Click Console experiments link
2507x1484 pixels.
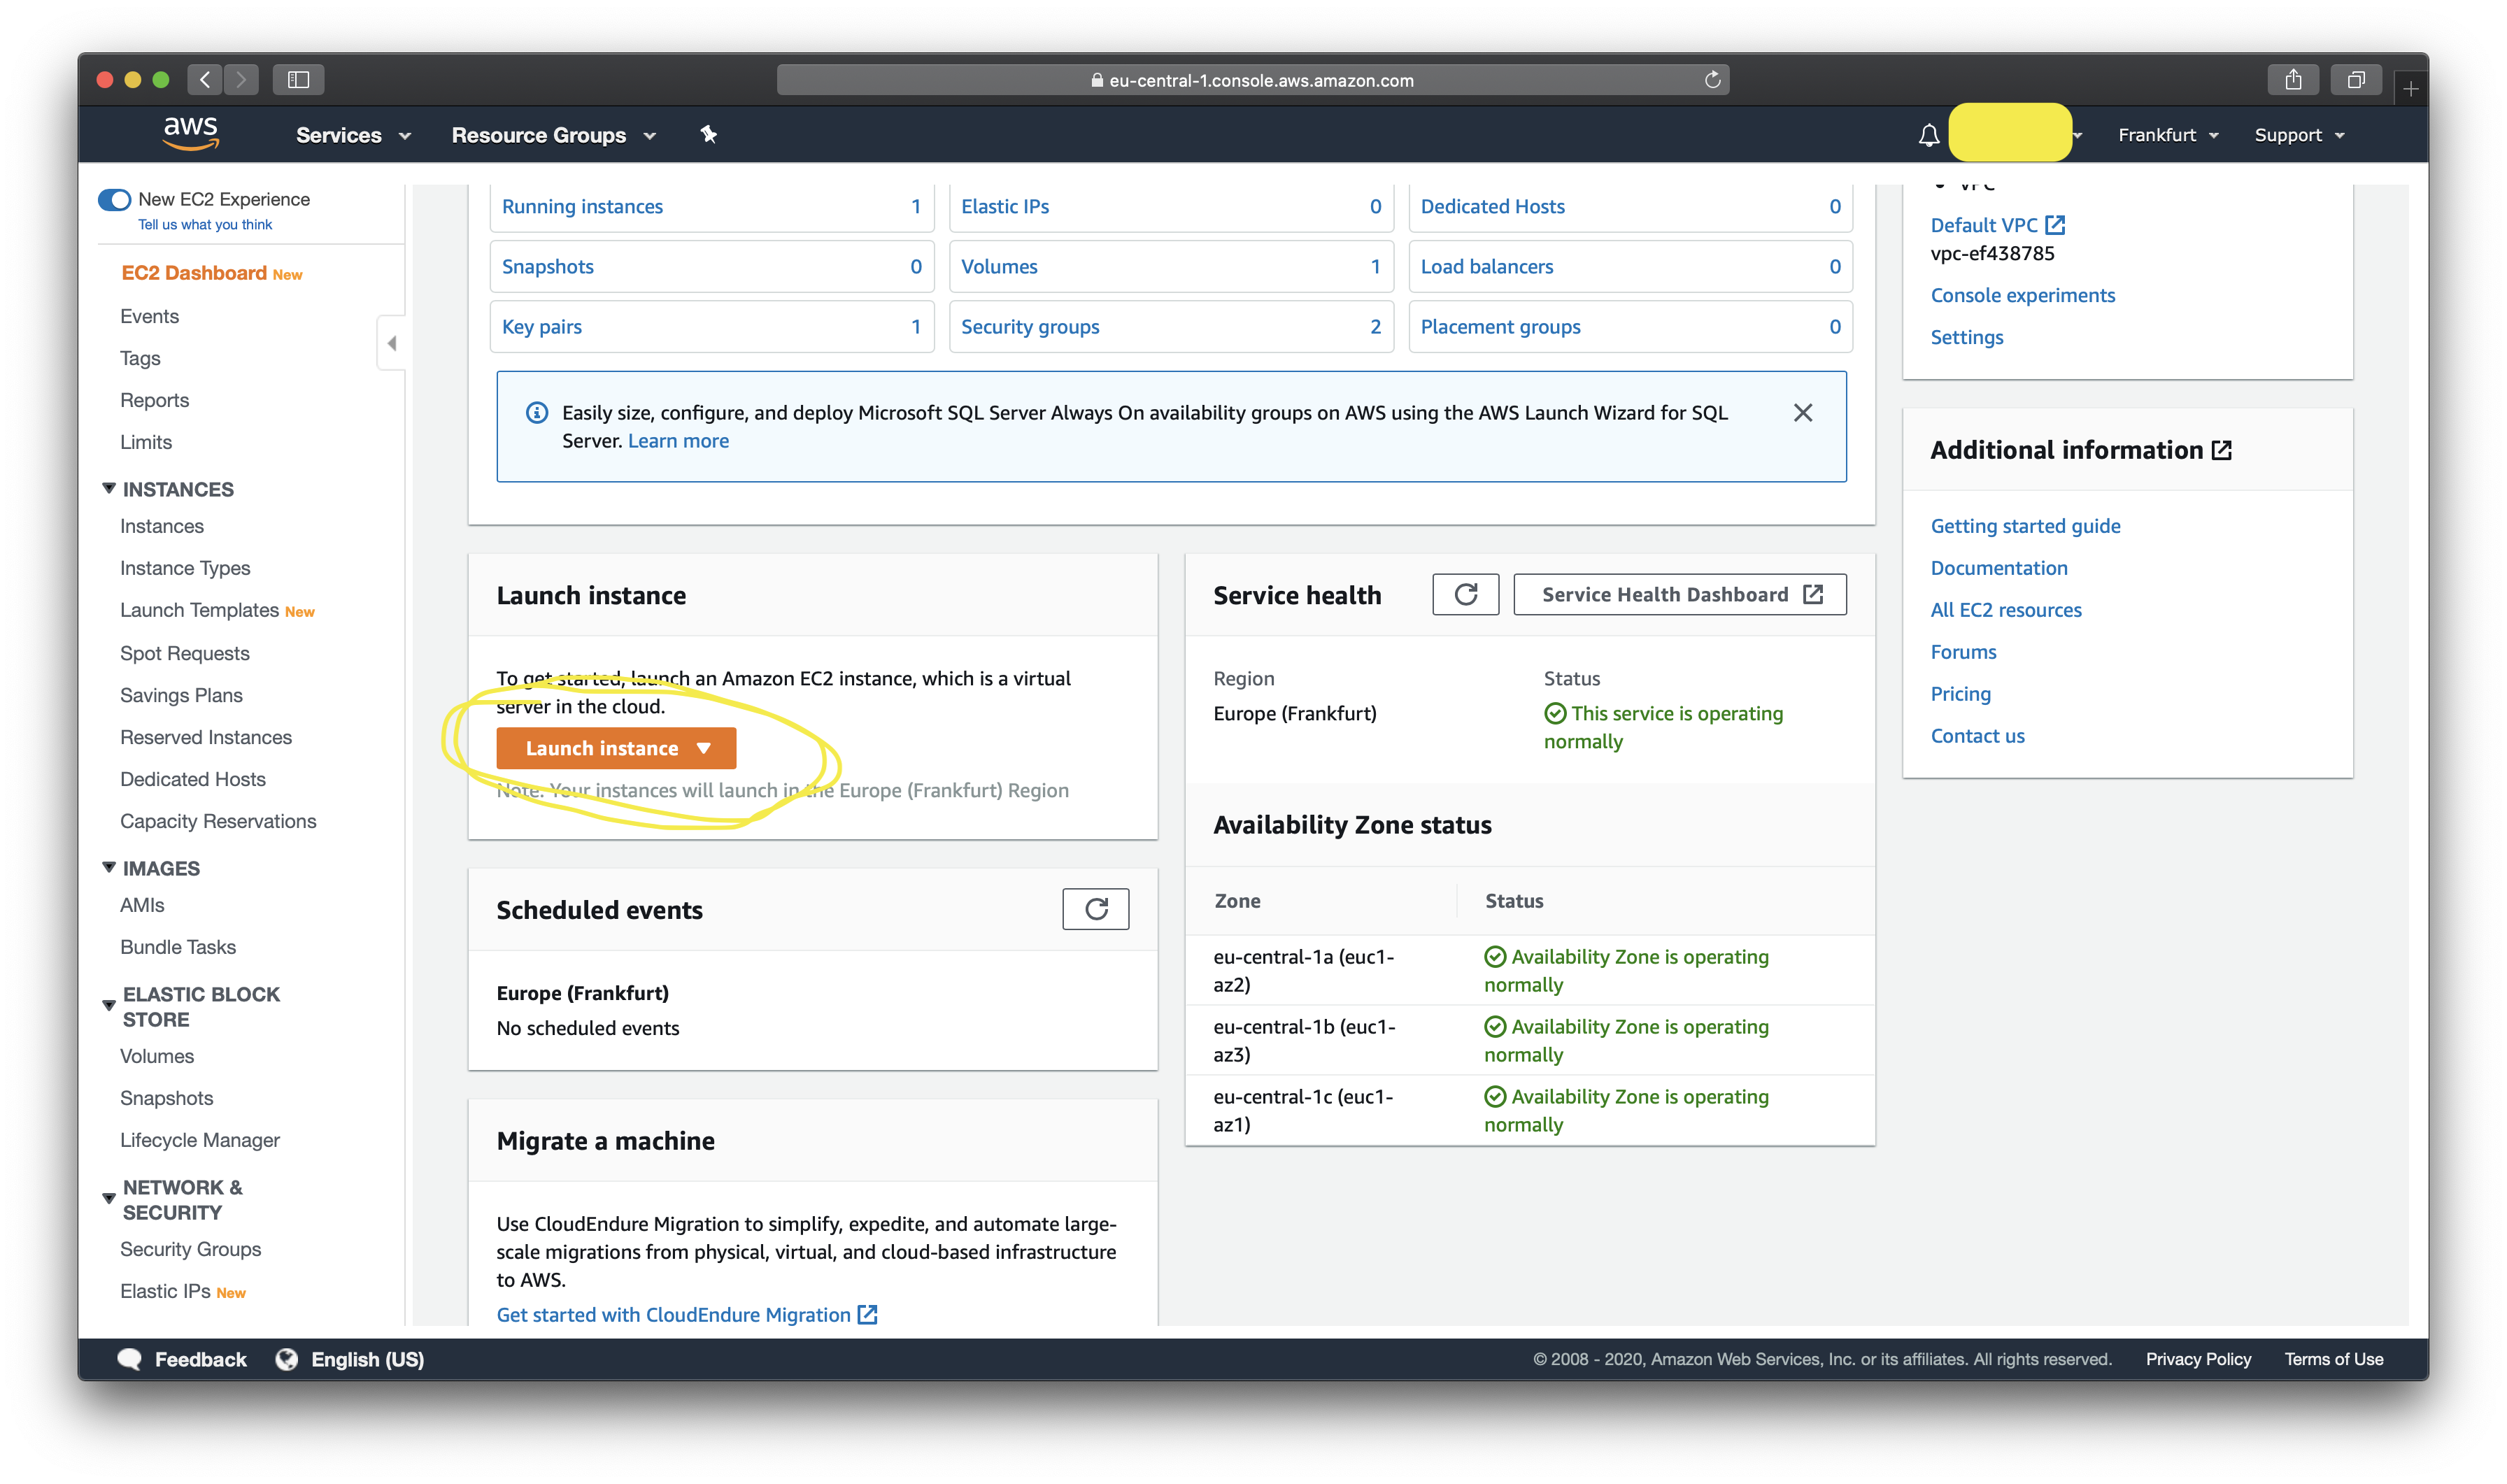coord(2022,295)
